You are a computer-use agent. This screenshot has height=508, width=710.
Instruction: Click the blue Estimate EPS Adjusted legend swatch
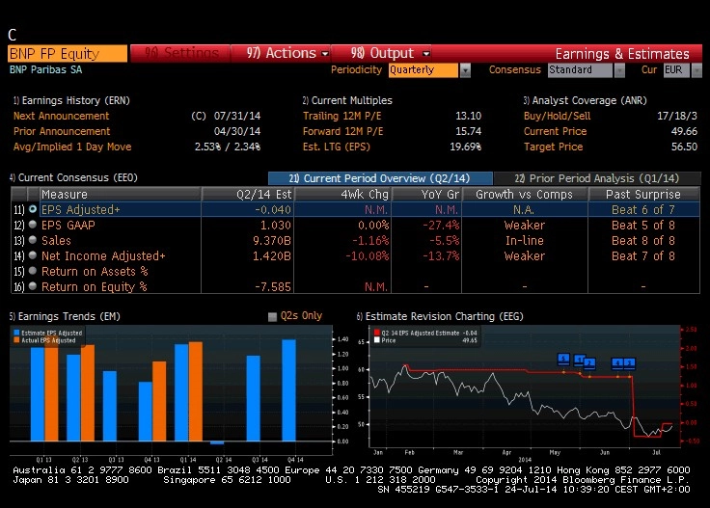pyautogui.click(x=16, y=333)
